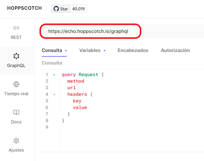Click the 'value' field in editor
Screen dimensions: 204x161
point(80,107)
